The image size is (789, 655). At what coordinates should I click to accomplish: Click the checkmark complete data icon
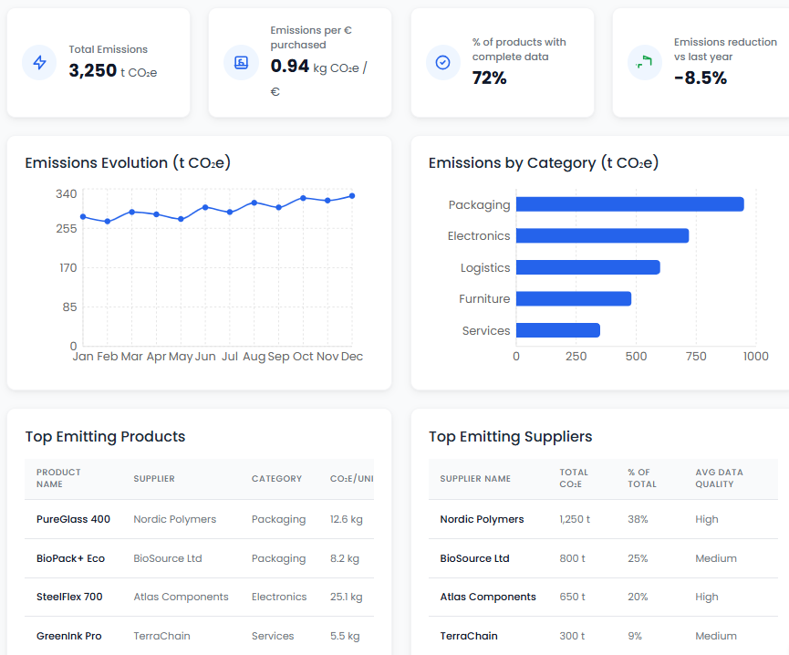tap(443, 63)
